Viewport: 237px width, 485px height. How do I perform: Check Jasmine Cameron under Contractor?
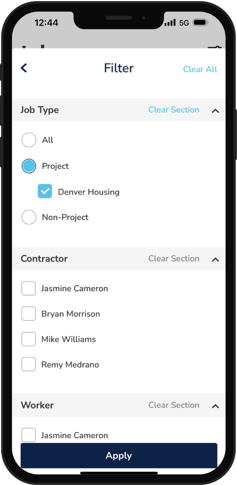pyautogui.click(x=28, y=288)
